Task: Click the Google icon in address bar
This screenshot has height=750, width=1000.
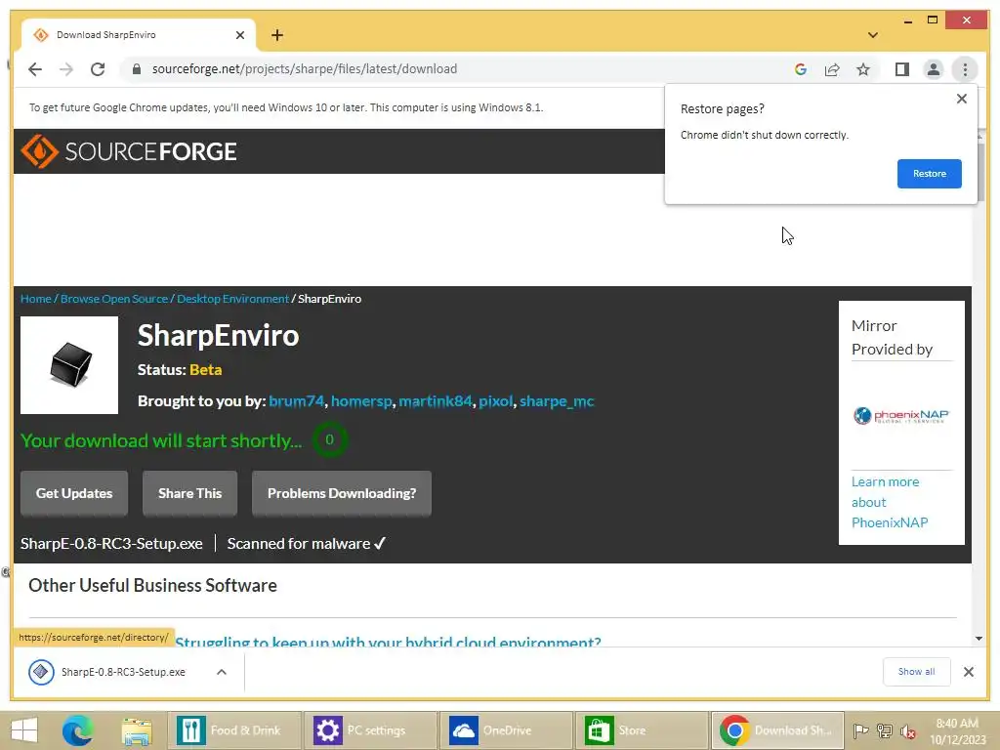Action: 801,69
